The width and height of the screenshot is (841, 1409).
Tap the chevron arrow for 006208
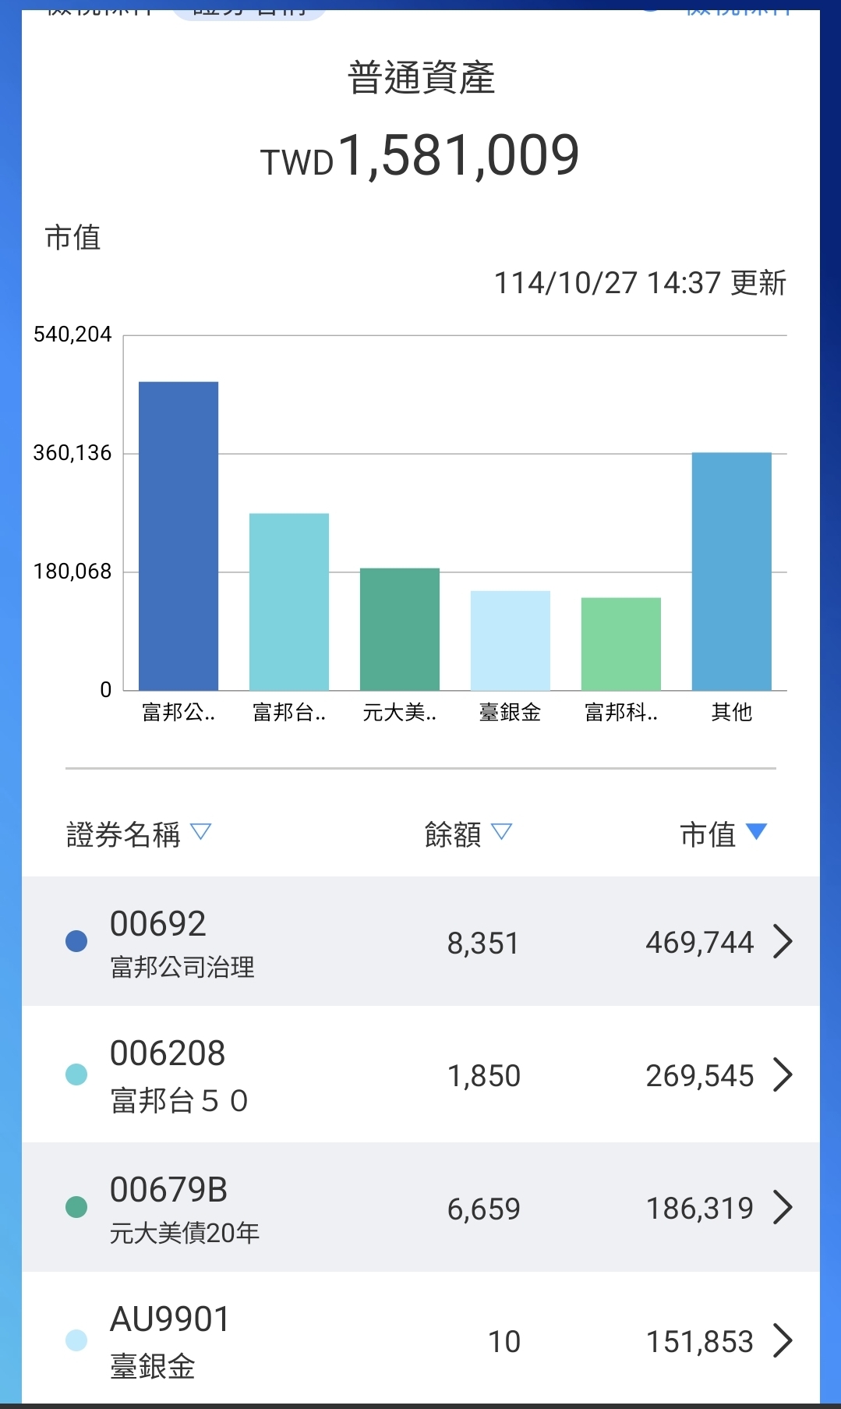[782, 1074]
